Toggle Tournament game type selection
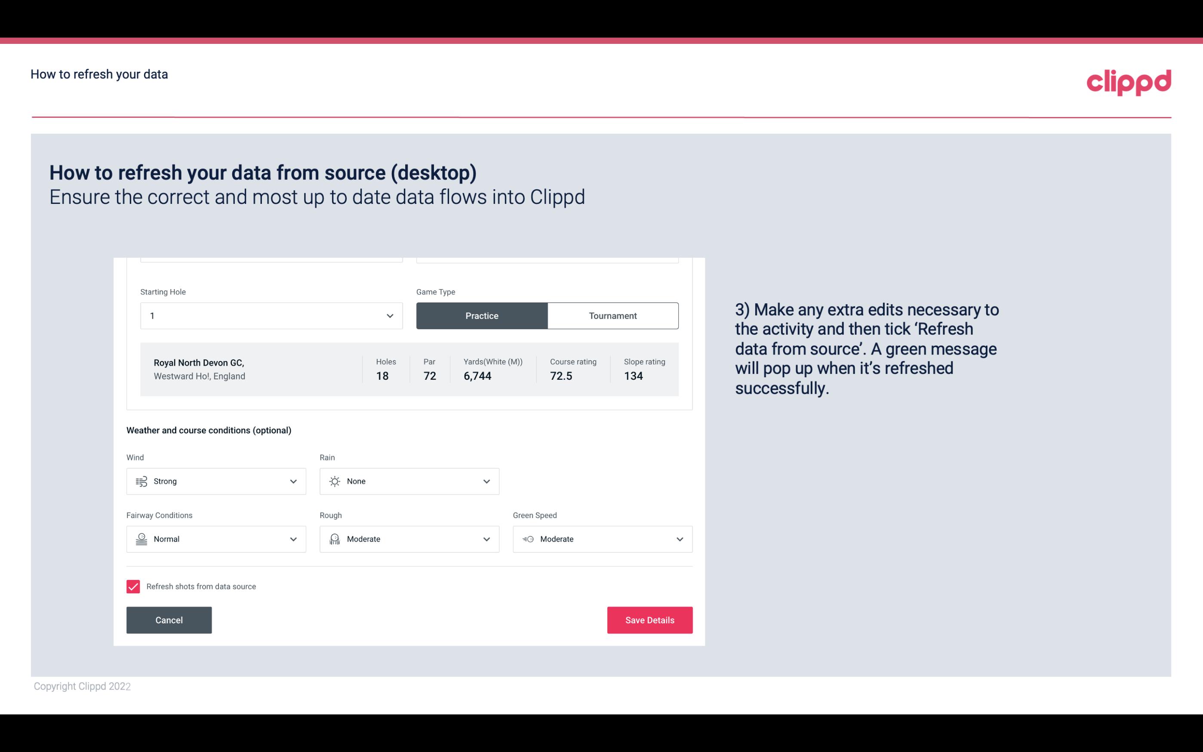This screenshot has width=1203, height=752. point(612,315)
